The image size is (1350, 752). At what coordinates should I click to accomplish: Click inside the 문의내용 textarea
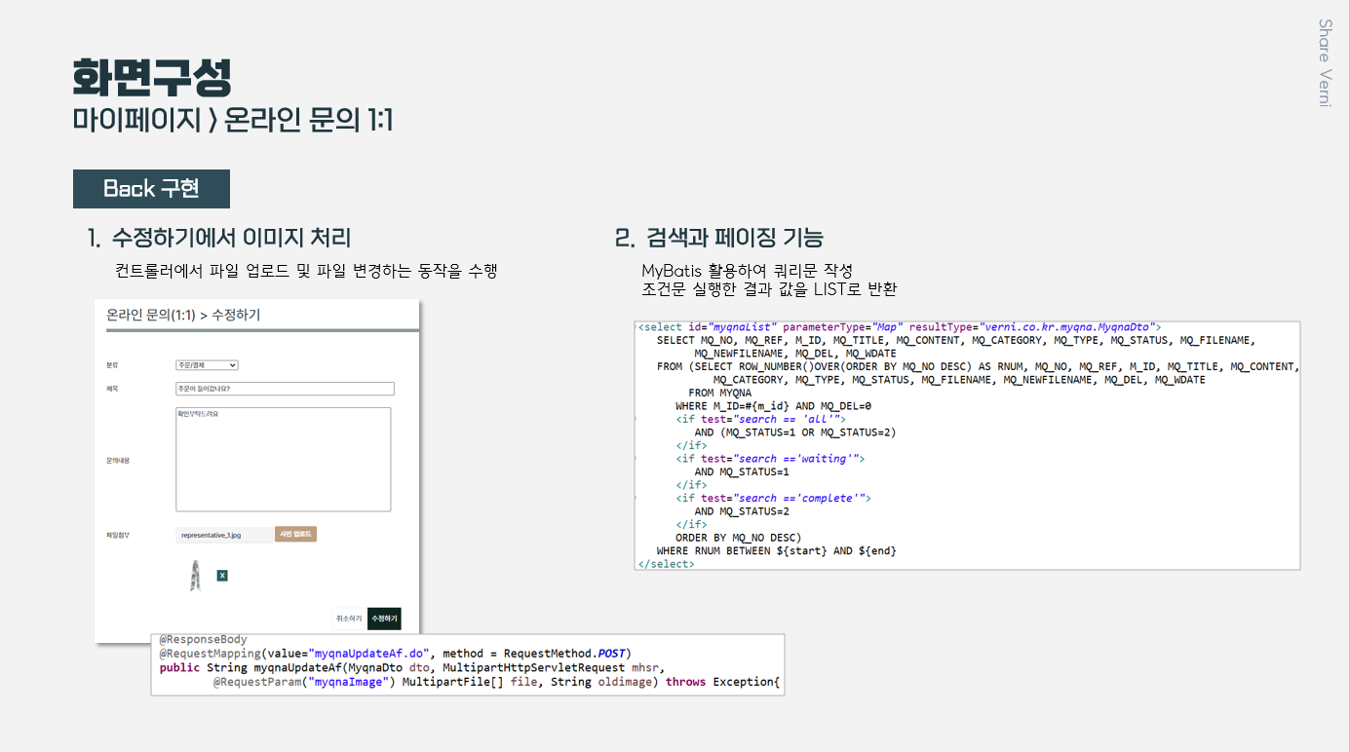283,459
